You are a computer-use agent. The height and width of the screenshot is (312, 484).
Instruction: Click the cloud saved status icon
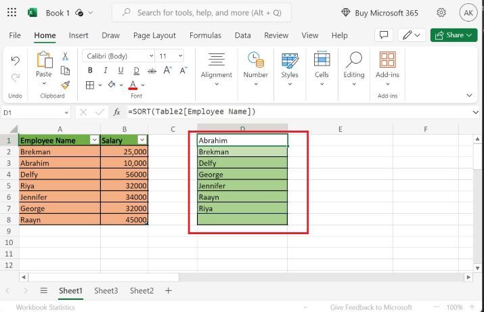pyautogui.click(x=79, y=13)
